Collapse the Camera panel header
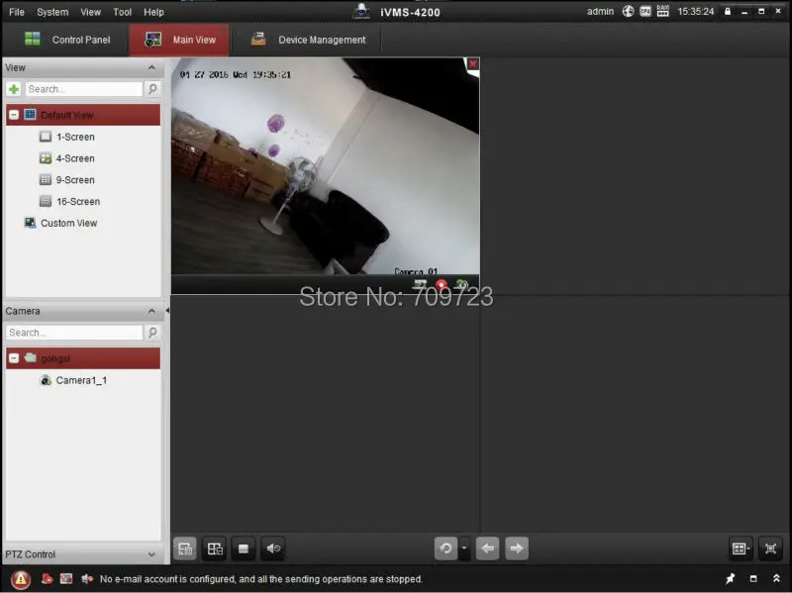The image size is (792, 593). tap(151, 311)
